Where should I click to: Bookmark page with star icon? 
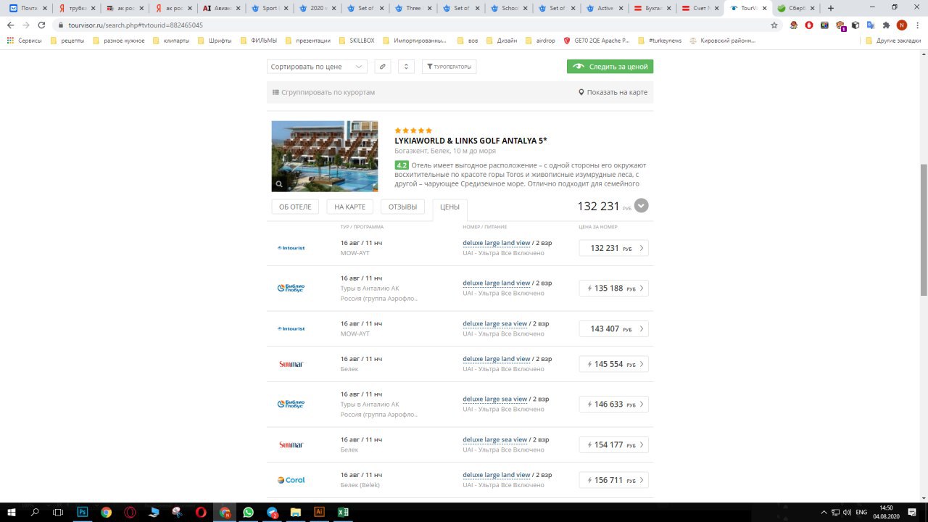click(x=774, y=25)
